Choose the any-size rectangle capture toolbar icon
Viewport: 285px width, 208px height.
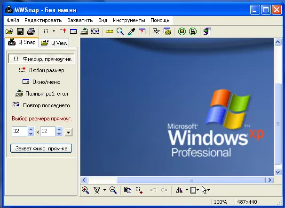pos(63,31)
